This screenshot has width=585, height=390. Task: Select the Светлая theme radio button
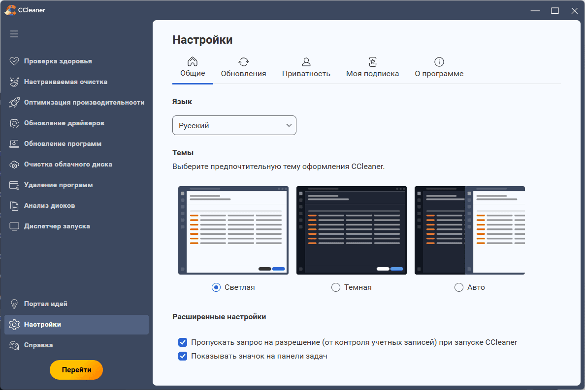click(216, 287)
